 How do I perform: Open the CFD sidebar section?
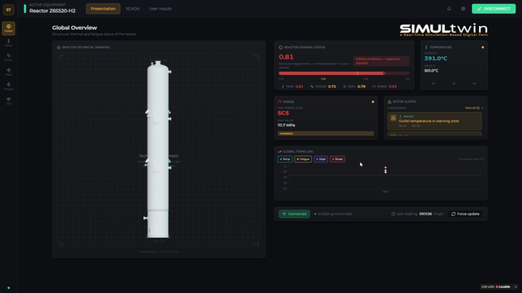8,100
